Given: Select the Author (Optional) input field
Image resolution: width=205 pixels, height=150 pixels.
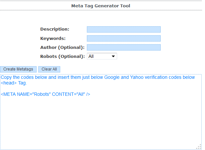Looking at the screenshot, I should [123, 48].
